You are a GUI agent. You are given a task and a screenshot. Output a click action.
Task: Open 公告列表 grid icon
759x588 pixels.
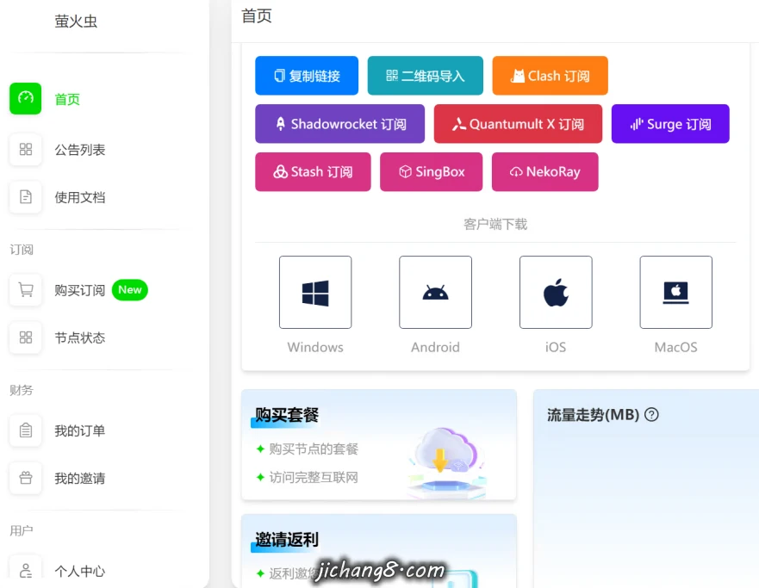click(x=25, y=150)
